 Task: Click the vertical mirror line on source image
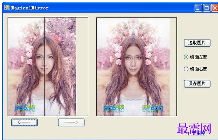(45, 67)
